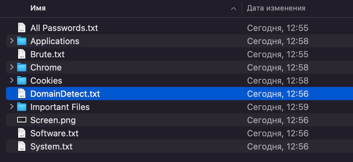
Task: Click the System.txt file icon
Action: click(22, 147)
